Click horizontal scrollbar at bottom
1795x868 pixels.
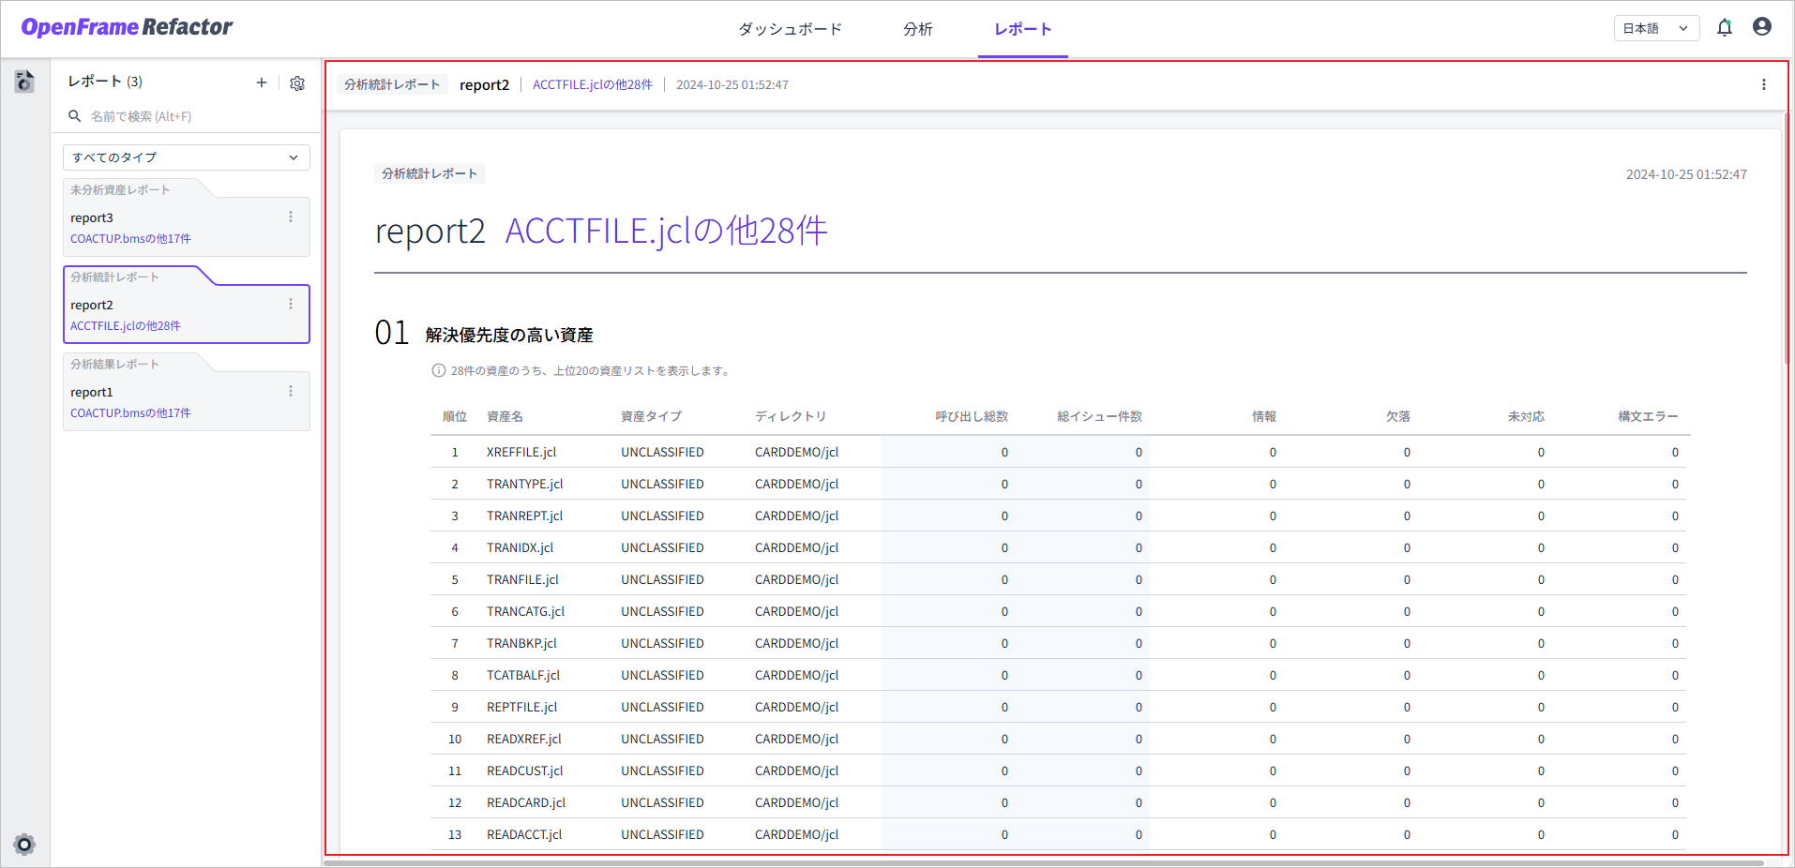coord(1043,863)
